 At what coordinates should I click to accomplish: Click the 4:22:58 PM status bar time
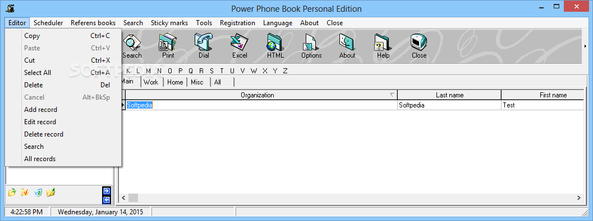coord(26,212)
